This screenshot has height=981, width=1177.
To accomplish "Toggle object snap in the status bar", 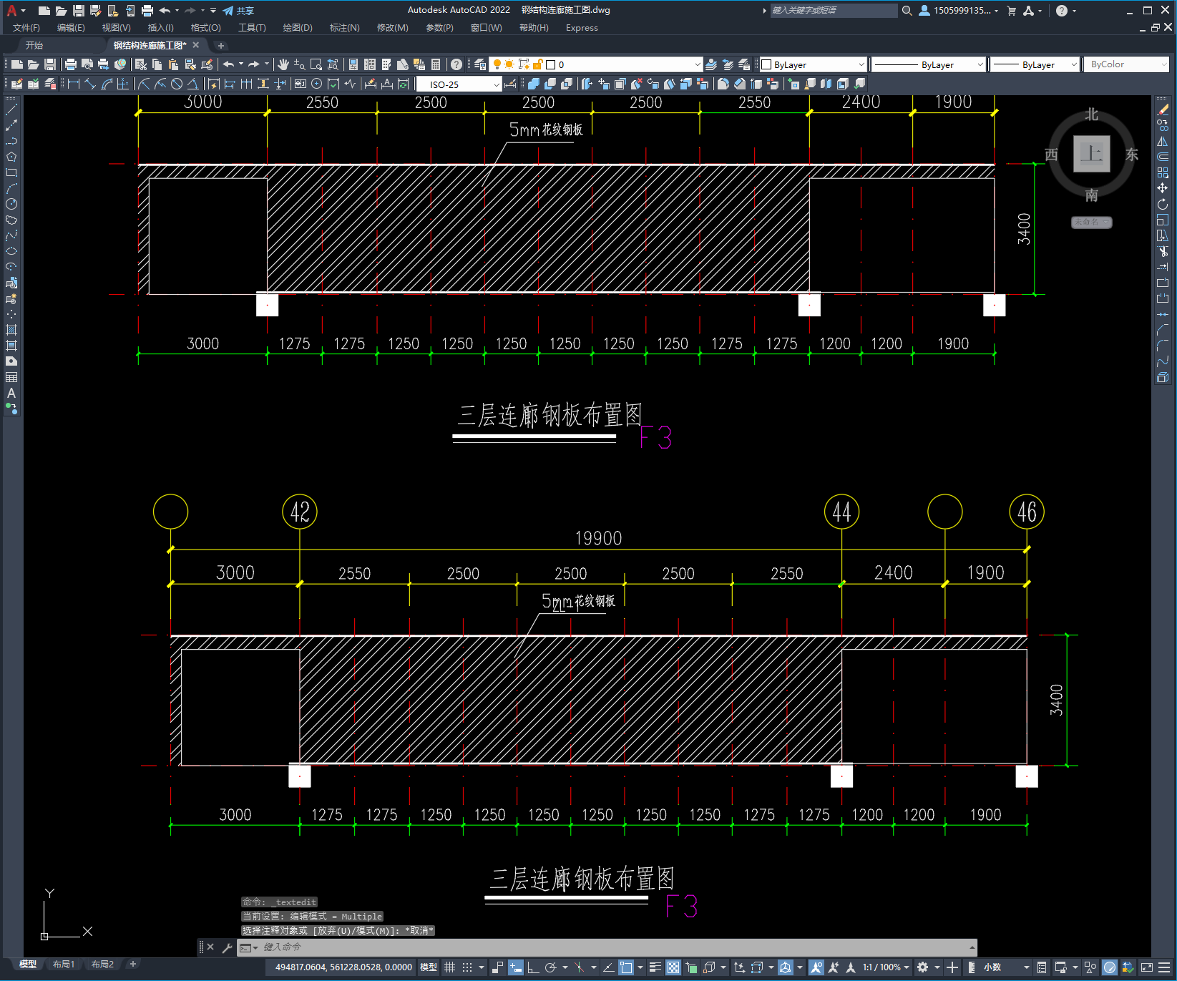I will point(626,967).
